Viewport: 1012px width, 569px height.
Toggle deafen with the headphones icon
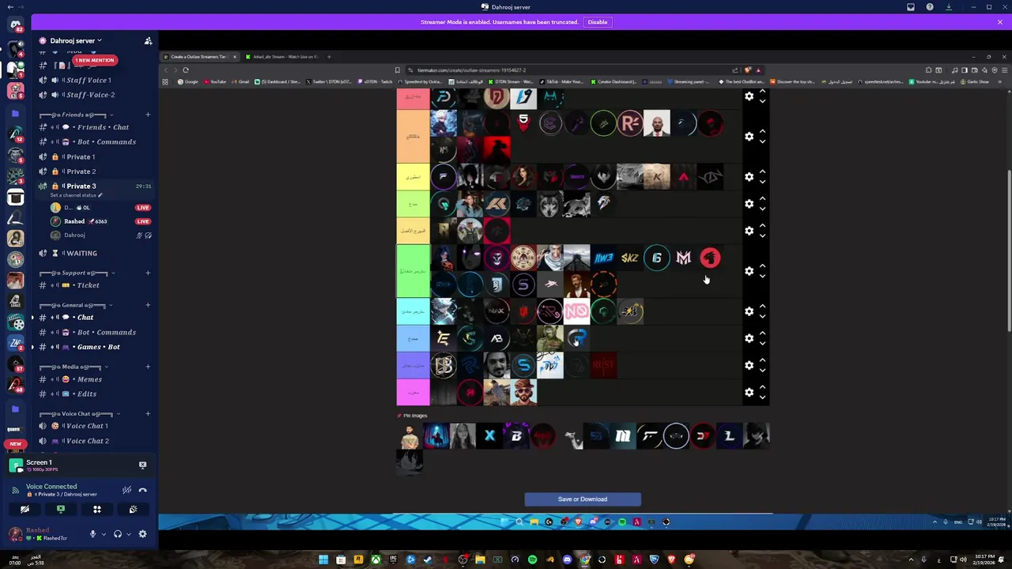coord(118,534)
